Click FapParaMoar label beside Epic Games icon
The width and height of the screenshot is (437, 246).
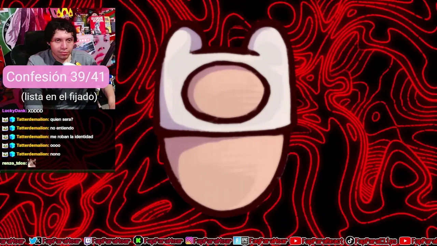[268, 241]
